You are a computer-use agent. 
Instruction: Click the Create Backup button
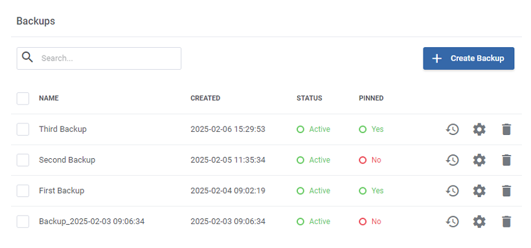(469, 59)
